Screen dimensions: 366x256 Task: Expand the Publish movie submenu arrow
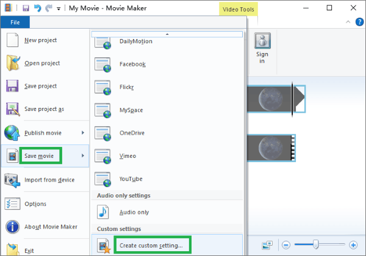coord(83,133)
